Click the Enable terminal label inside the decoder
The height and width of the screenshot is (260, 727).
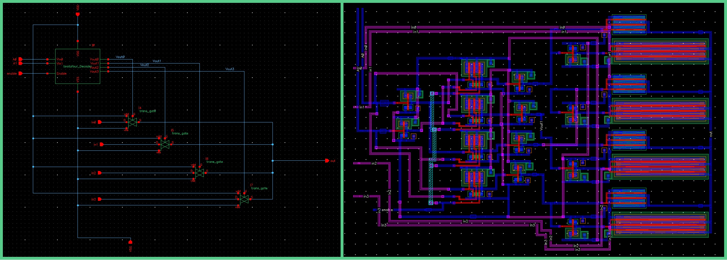coord(62,74)
